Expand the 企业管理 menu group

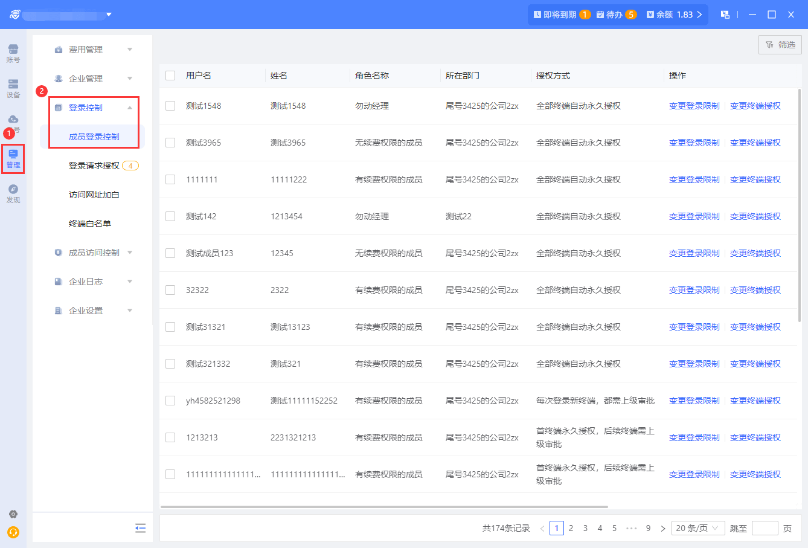pyautogui.click(x=130, y=79)
